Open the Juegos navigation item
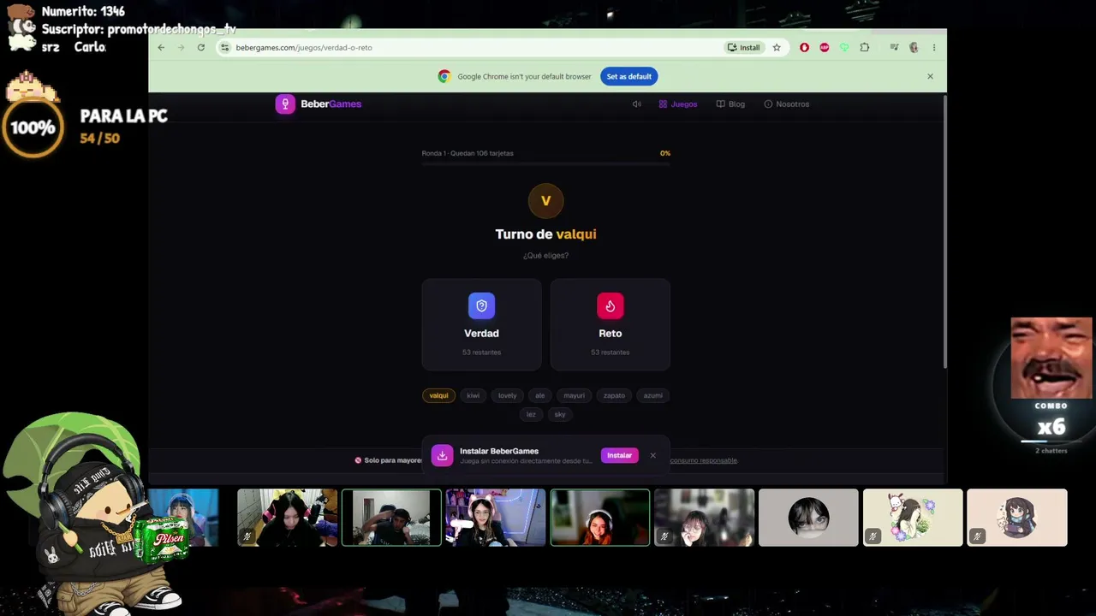Viewport: 1096px width, 616px height. 678,104
